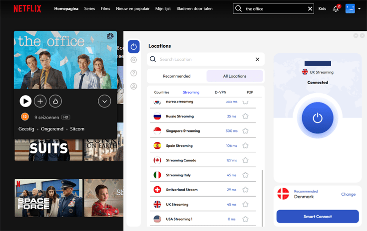Favorite Spain Streaming with star

[245, 145]
